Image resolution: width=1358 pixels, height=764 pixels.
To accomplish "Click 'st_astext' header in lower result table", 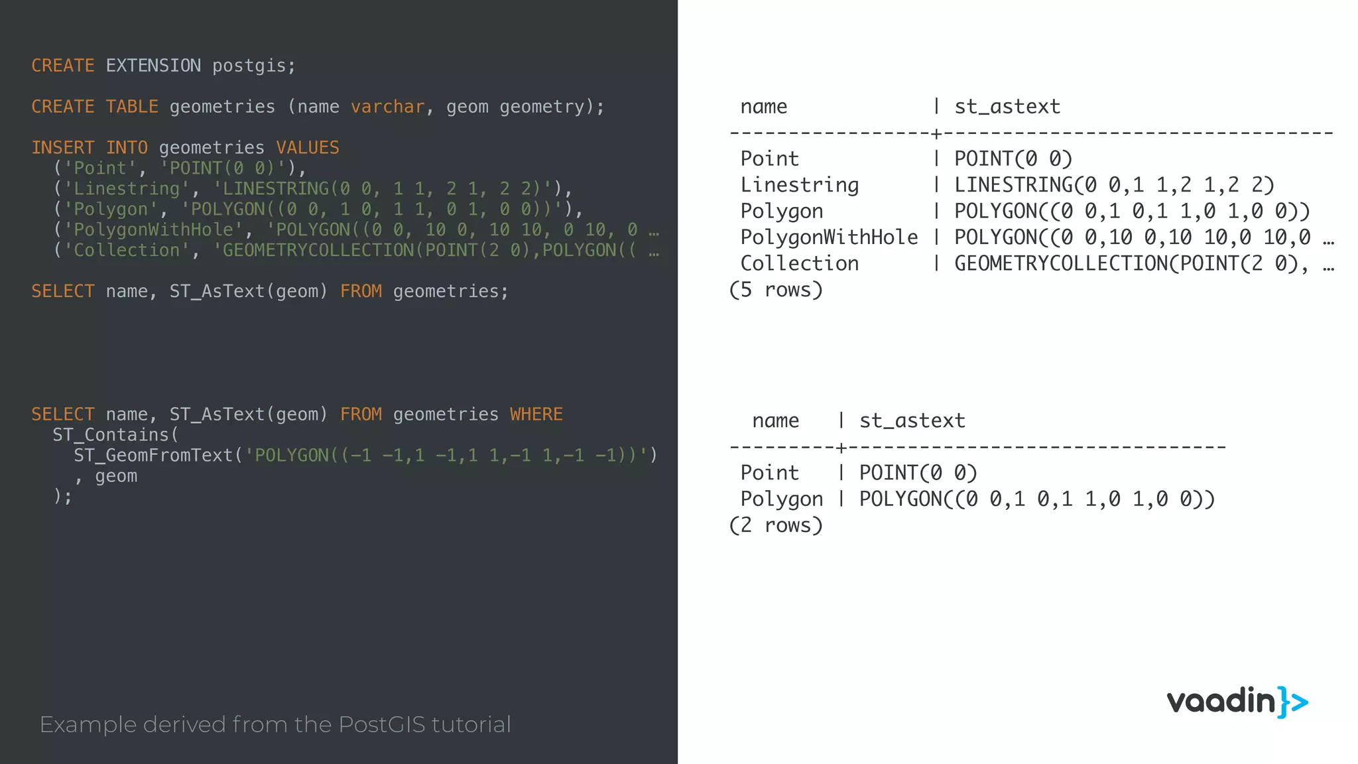I will 912,420.
